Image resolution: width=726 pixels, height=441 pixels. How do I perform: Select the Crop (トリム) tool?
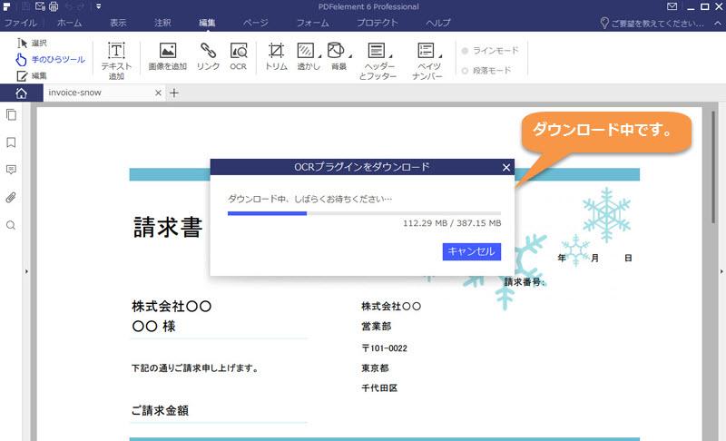pyautogui.click(x=276, y=57)
